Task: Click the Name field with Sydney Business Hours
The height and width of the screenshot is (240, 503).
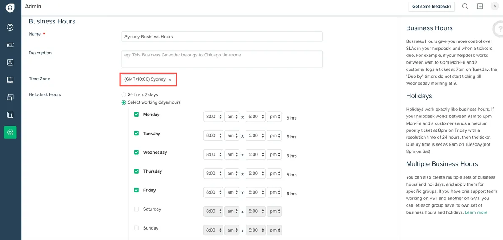Action: click(222, 37)
